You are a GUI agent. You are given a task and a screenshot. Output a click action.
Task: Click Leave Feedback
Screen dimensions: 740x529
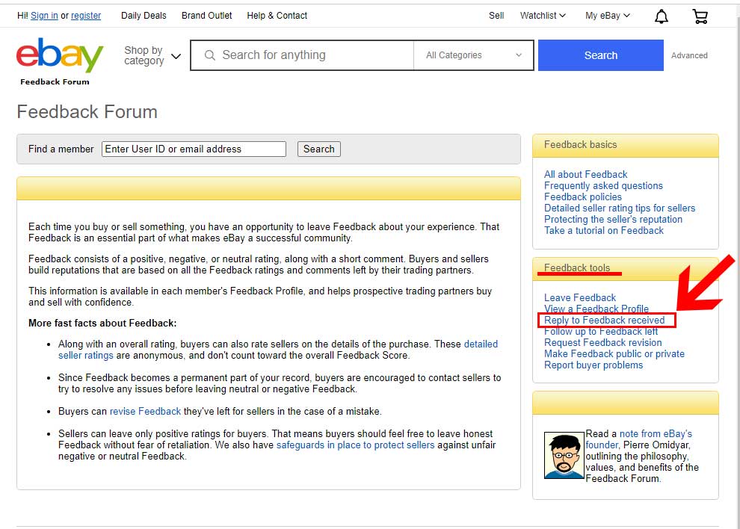pos(580,297)
